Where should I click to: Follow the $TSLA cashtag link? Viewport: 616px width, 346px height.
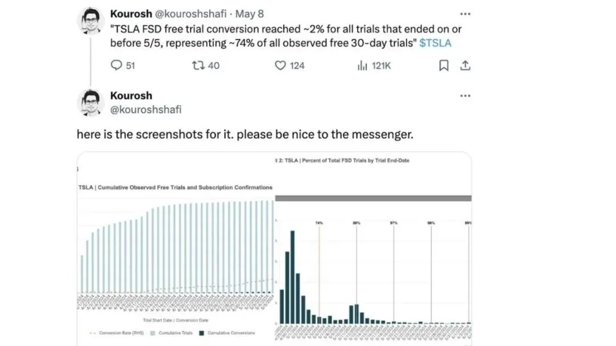(x=435, y=43)
